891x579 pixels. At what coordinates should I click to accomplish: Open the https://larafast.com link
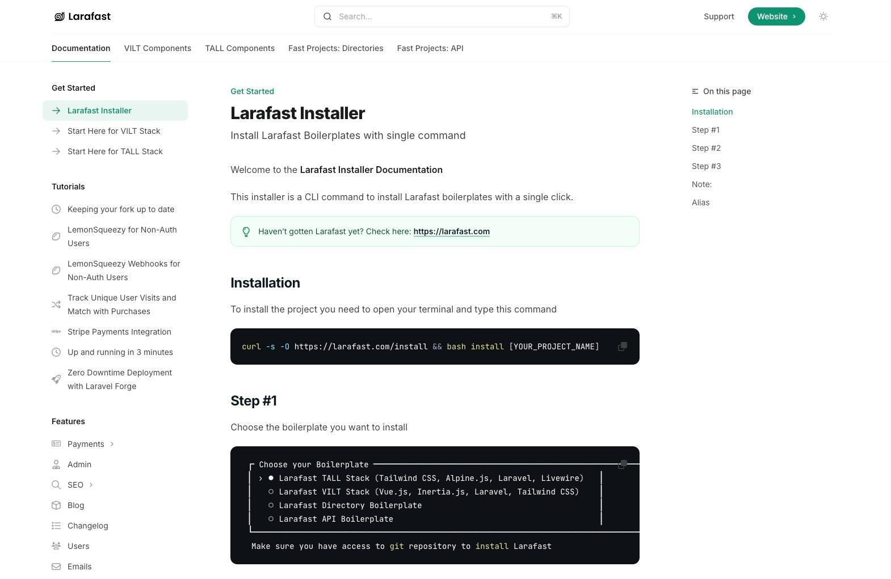452,231
